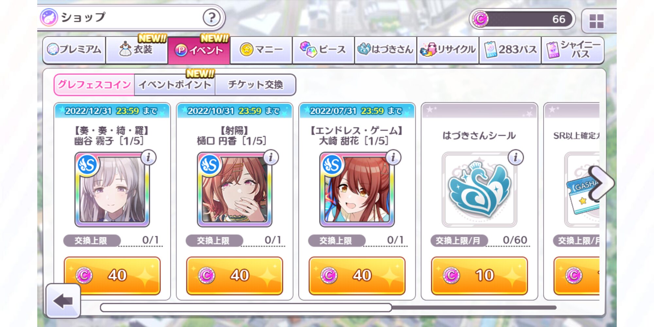View info for 樋口 円香 card
Screen dimensions: 654x327
271,158
